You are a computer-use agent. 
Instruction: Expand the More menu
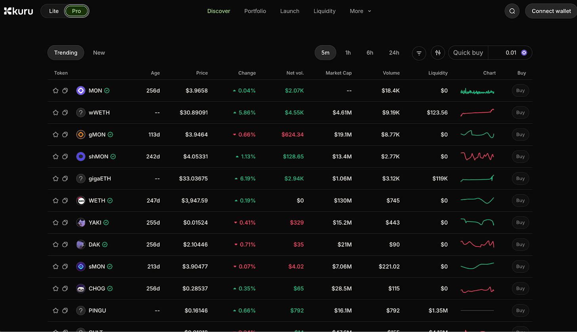pos(361,11)
